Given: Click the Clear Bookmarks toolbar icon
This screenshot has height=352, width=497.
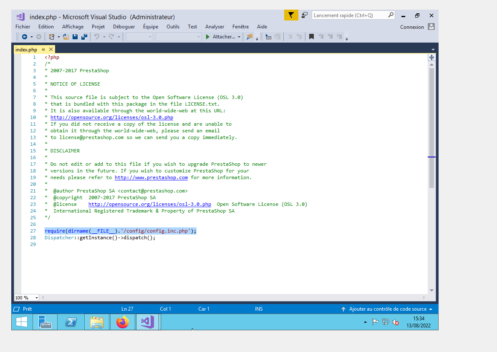Looking at the screenshot, I should pyautogui.click(x=339, y=37).
